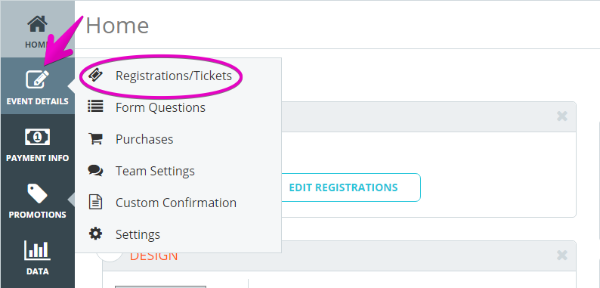Select Form Questions menu entry
The height and width of the screenshot is (288, 600).
coord(160,107)
